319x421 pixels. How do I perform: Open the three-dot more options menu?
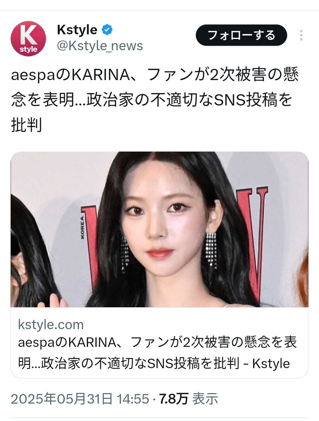coord(301,35)
